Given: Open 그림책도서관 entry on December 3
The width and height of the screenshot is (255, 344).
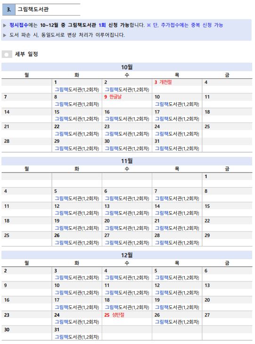Looking at the screenshot, I should (x=77, y=278).
